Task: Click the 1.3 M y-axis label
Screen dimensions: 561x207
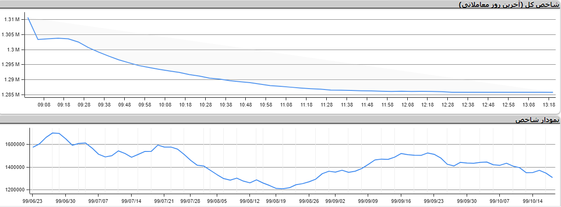Action: click(12, 50)
